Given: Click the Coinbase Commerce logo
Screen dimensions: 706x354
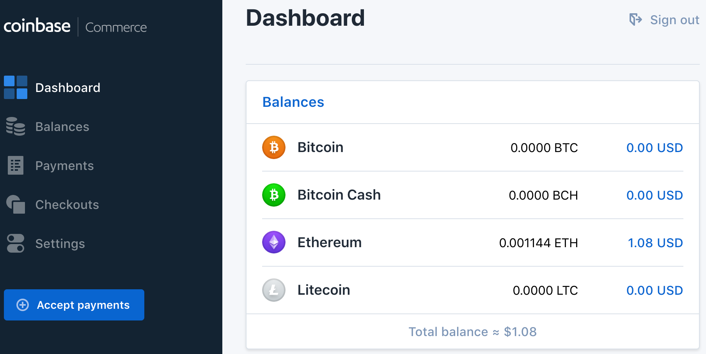Looking at the screenshot, I should tap(75, 26).
